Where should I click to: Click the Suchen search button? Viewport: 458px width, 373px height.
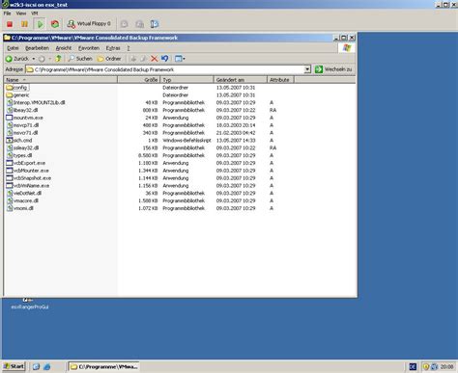80,59
